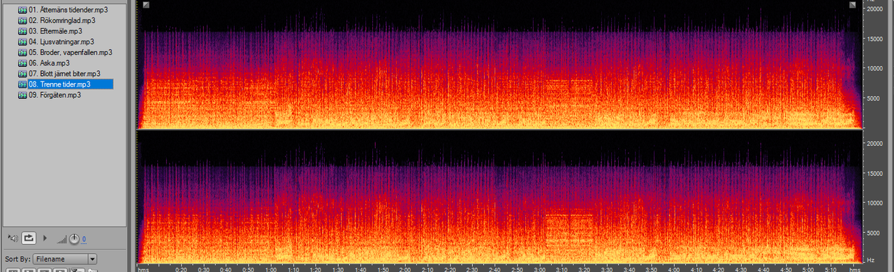Click the 2:00 mark on the time ruler
This screenshot has width=894, height=272.
(405, 269)
